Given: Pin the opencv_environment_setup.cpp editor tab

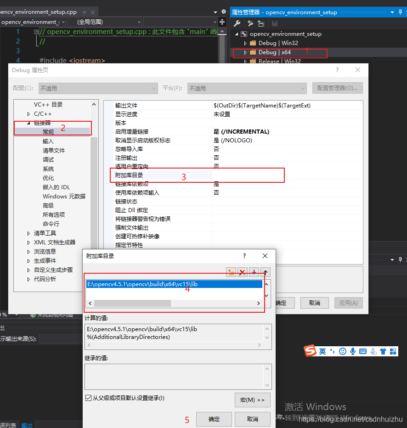Looking at the screenshot, I should pyautogui.click(x=85, y=12).
